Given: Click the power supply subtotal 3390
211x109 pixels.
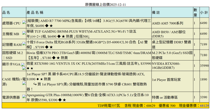Looking at the screenshot, I should tap(203, 97).
